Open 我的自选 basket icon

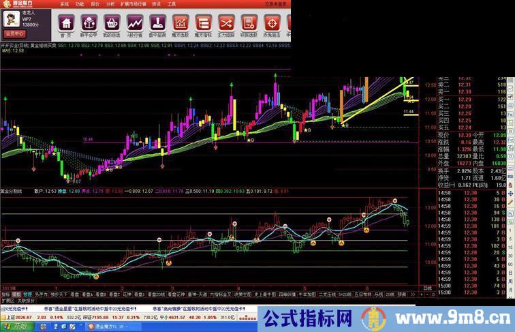[x=111, y=25]
